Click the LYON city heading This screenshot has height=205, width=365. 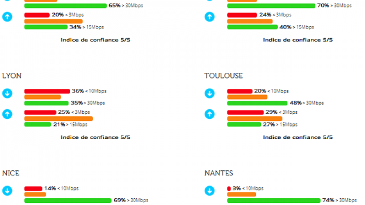point(12,76)
